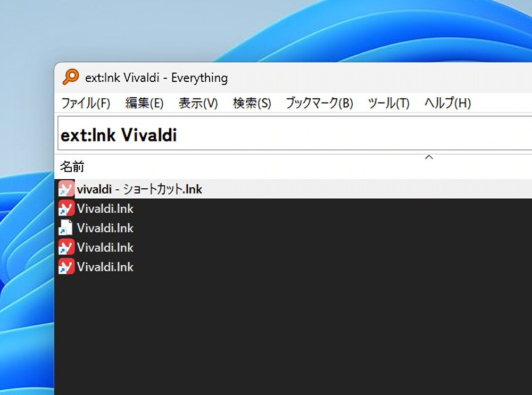Open the ツール(T) menu
The image size is (532, 395).
pyautogui.click(x=388, y=103)
